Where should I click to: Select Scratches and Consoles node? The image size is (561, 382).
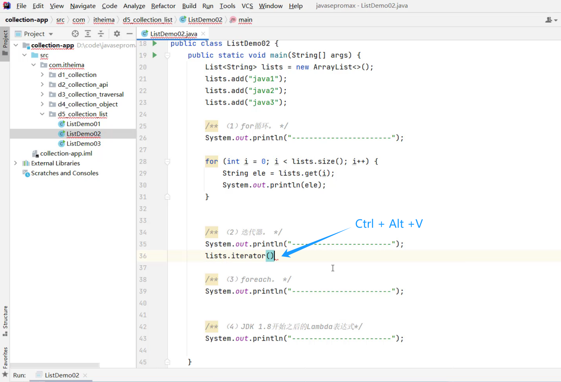[64, 173]
